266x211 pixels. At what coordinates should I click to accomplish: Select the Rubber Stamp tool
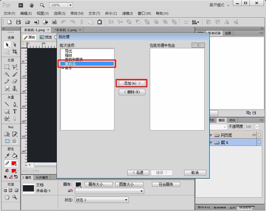click(14, 88)
